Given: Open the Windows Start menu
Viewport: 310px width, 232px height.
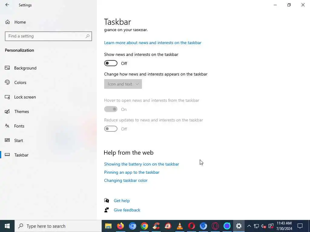Looking at the screenshot, I should (x=7, y=226).
